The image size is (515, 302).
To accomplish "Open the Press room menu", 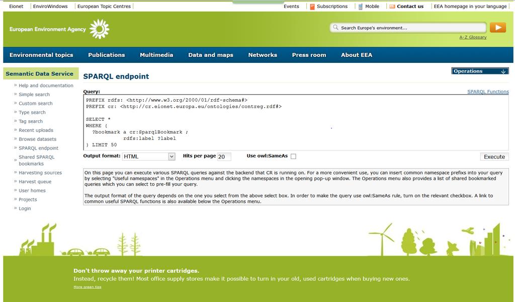I will (309, 55).
